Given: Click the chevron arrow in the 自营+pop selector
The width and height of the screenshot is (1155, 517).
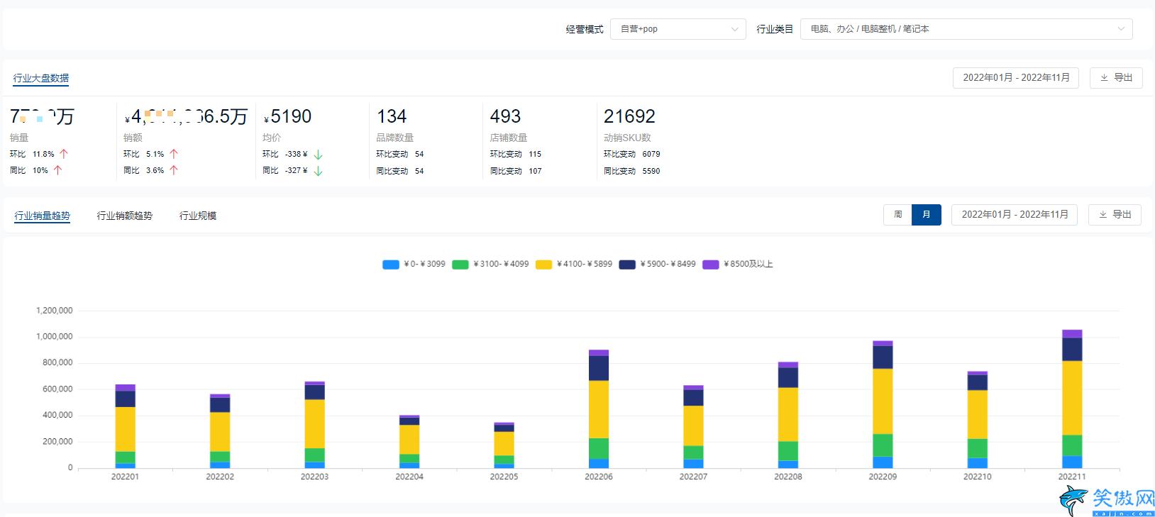Looking at the screenshot, I should pyautogui.click(x=734, y=29).
